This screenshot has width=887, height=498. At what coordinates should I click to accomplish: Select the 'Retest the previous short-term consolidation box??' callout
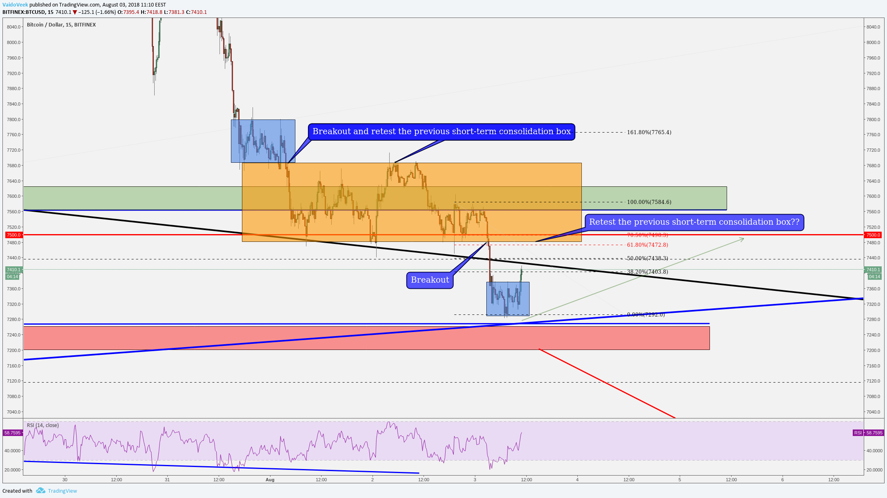(694, 222)
